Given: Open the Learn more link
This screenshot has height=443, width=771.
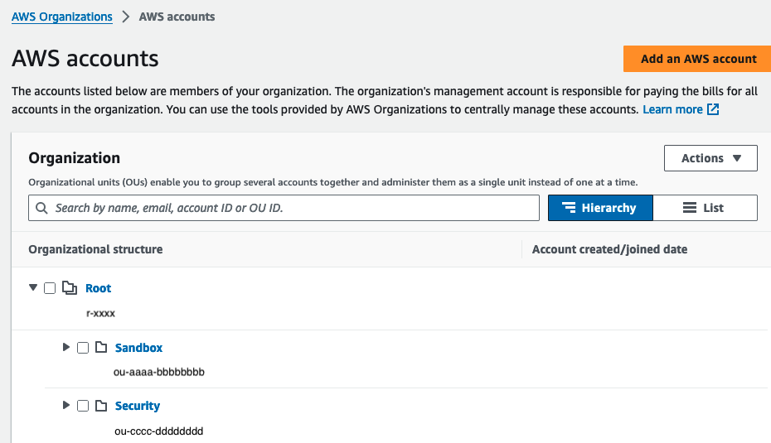Looking at the screenshot, I should [672, 109].
